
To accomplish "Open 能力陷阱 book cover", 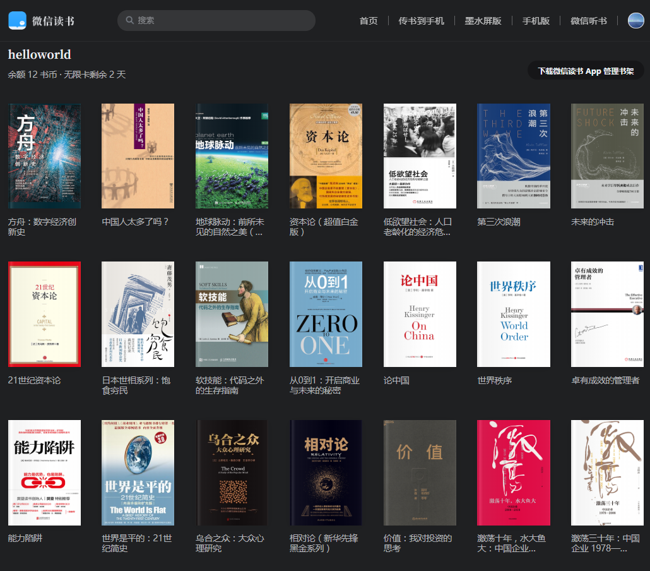I will tap(44, 472).
